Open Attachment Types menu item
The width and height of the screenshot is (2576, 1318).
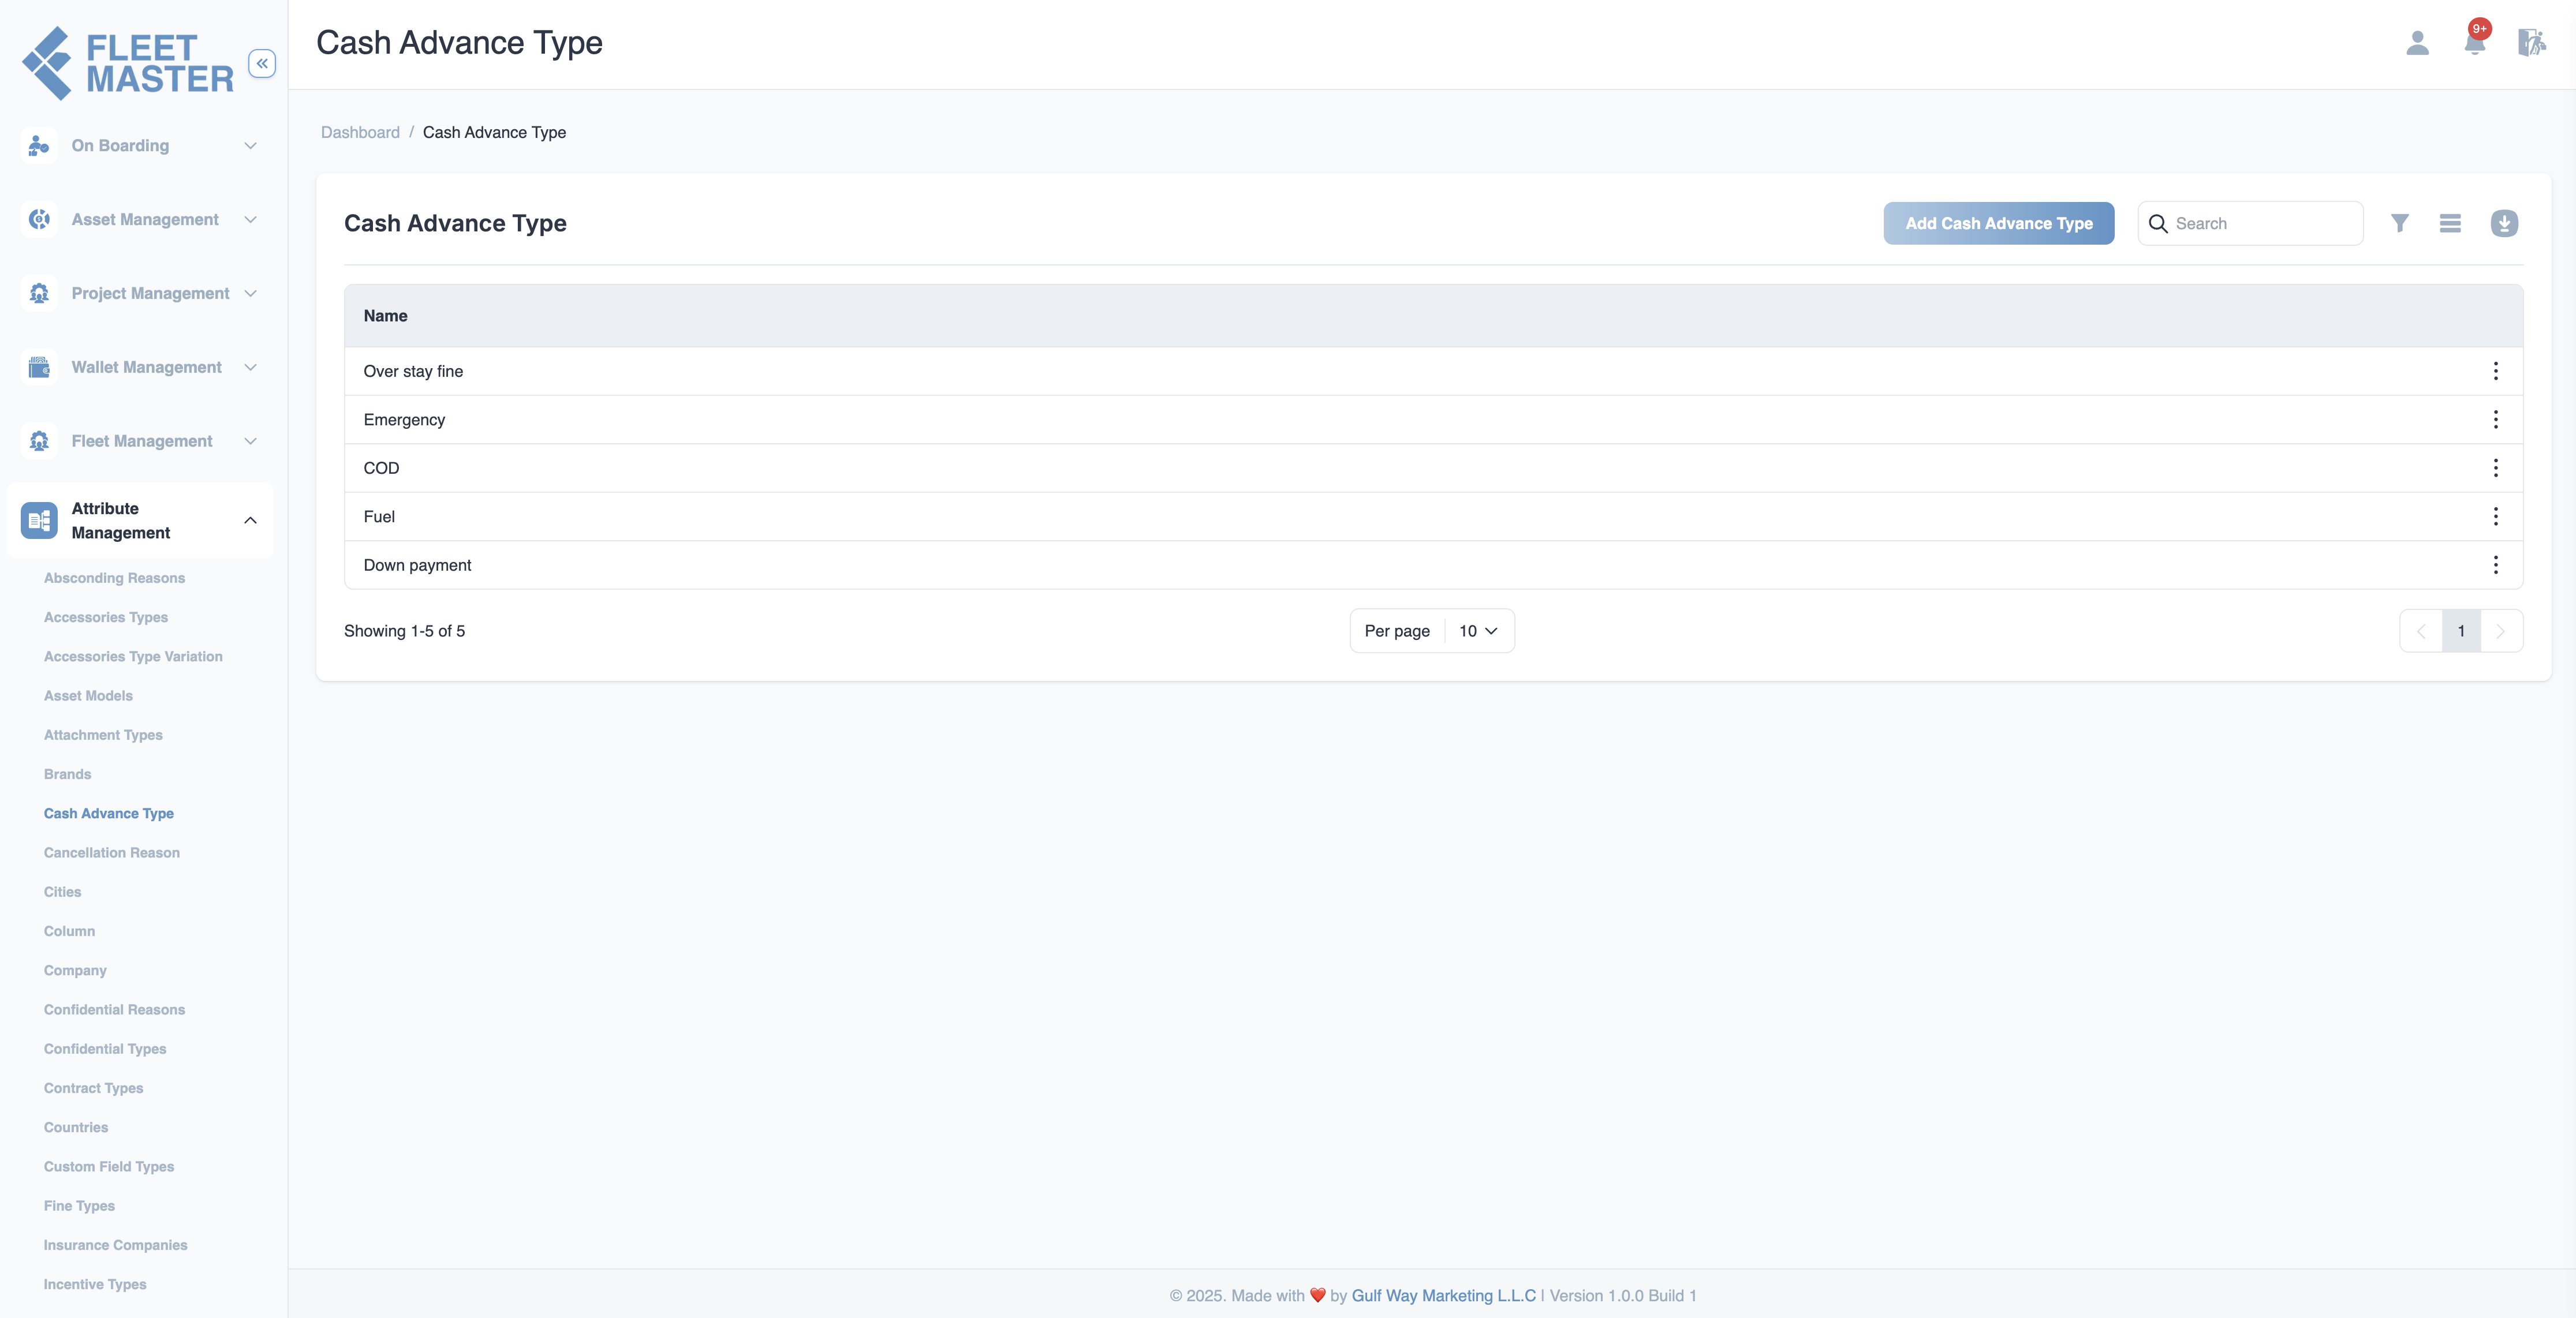103,735
